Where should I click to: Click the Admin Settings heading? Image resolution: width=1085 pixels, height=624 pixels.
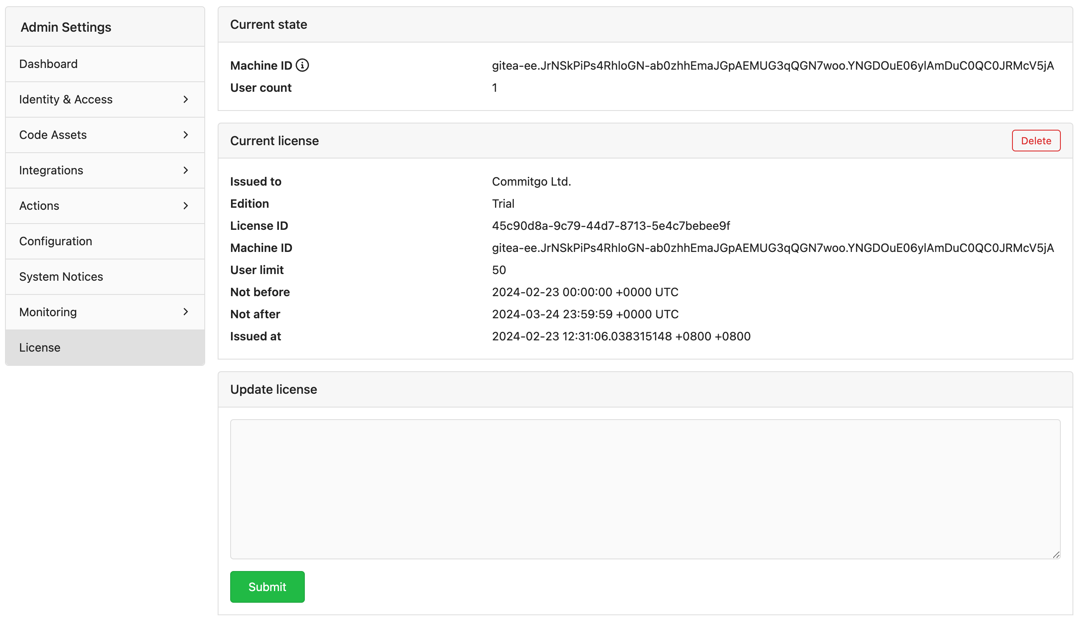click(x=65, y=27)
